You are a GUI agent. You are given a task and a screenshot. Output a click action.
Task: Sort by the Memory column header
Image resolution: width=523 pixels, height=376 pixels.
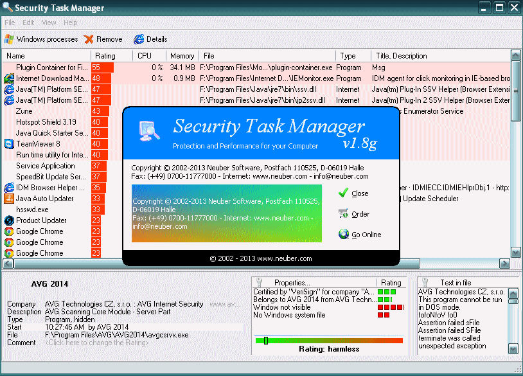[182, 56]
